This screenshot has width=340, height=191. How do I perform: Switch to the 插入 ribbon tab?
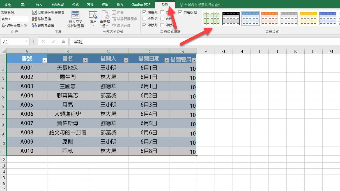(39, 5)
